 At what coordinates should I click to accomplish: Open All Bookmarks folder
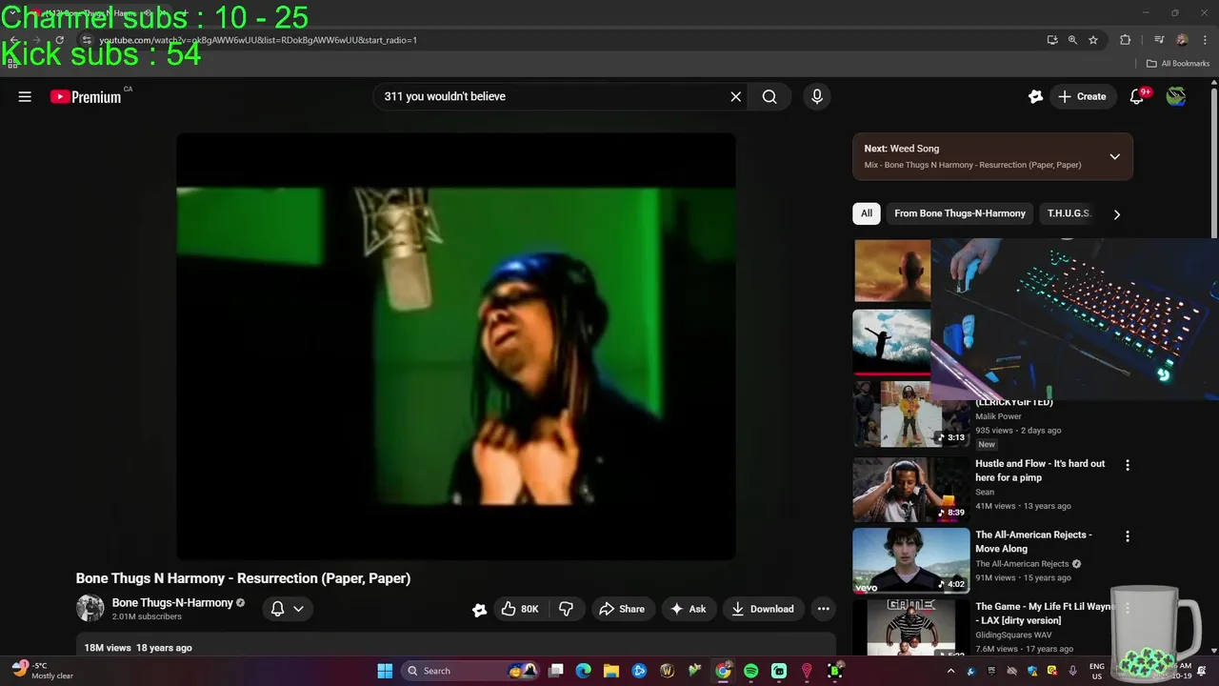[x=1178, y=63]
